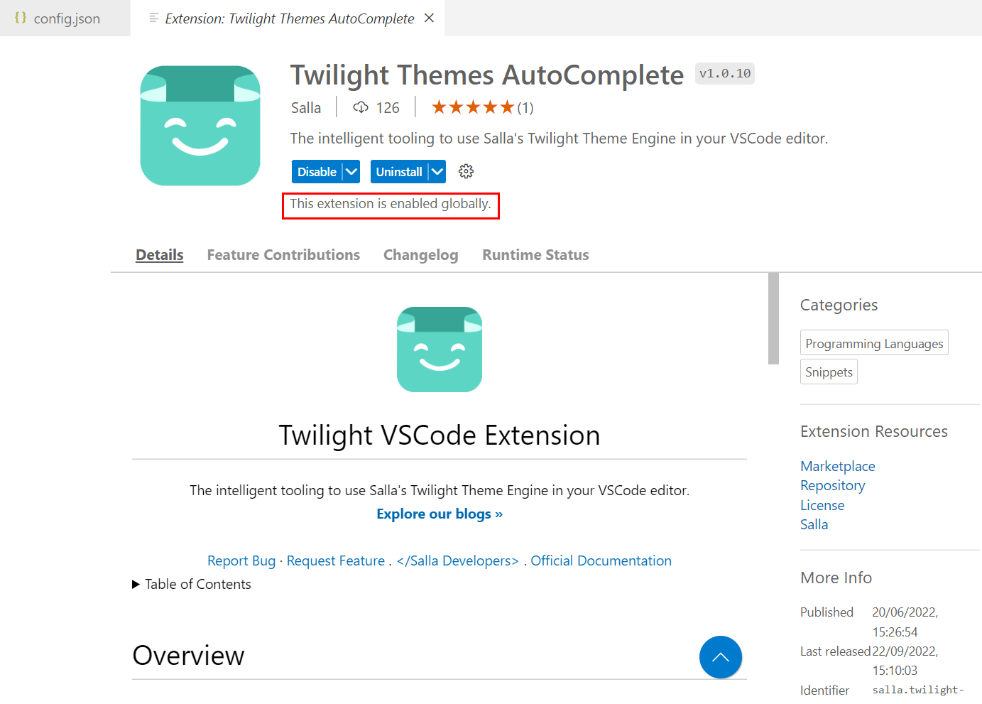Open extension settings via the gear icon
982x704 pixels.
pos(466,171)
